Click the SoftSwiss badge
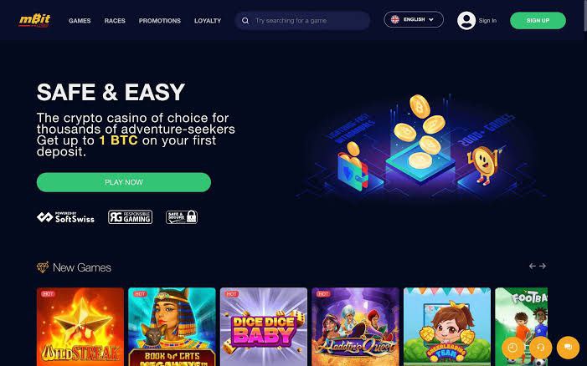 (x=65, y=217)
